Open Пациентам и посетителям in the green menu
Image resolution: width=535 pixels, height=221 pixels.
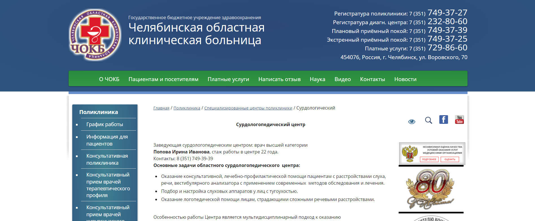(163, 79)
